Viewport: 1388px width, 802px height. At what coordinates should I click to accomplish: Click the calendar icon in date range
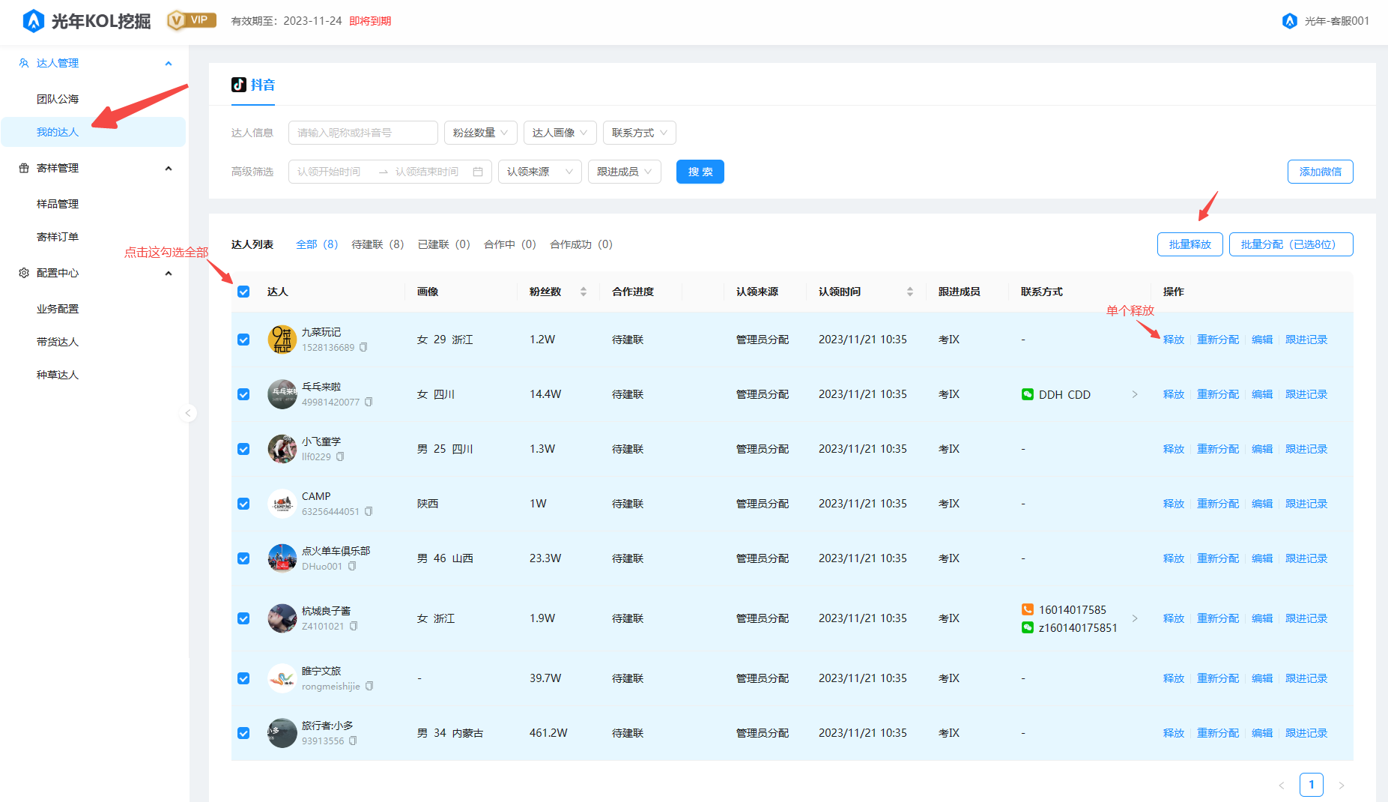(x=478, y=172)
